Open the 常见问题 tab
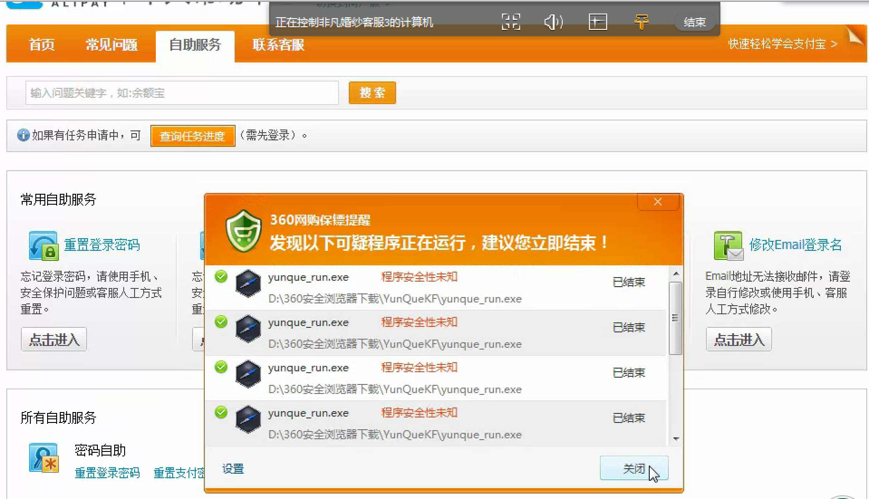The height and width of the screenshot is (499, 869). coord(111,44)
